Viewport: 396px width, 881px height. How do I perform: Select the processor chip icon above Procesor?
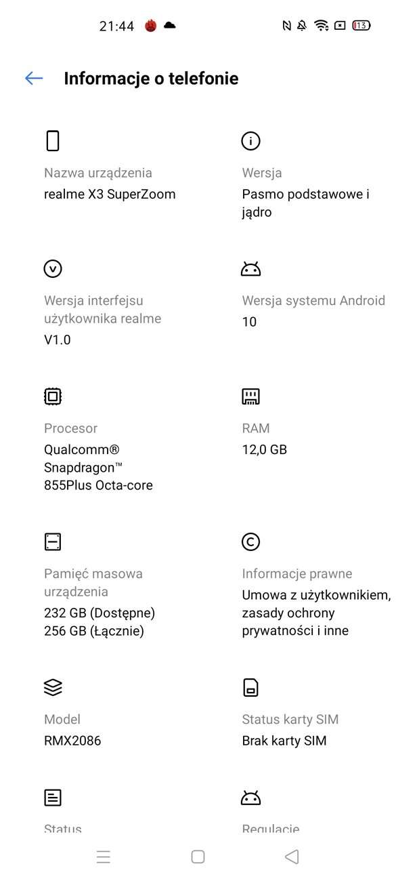click(x=53, y=396)
